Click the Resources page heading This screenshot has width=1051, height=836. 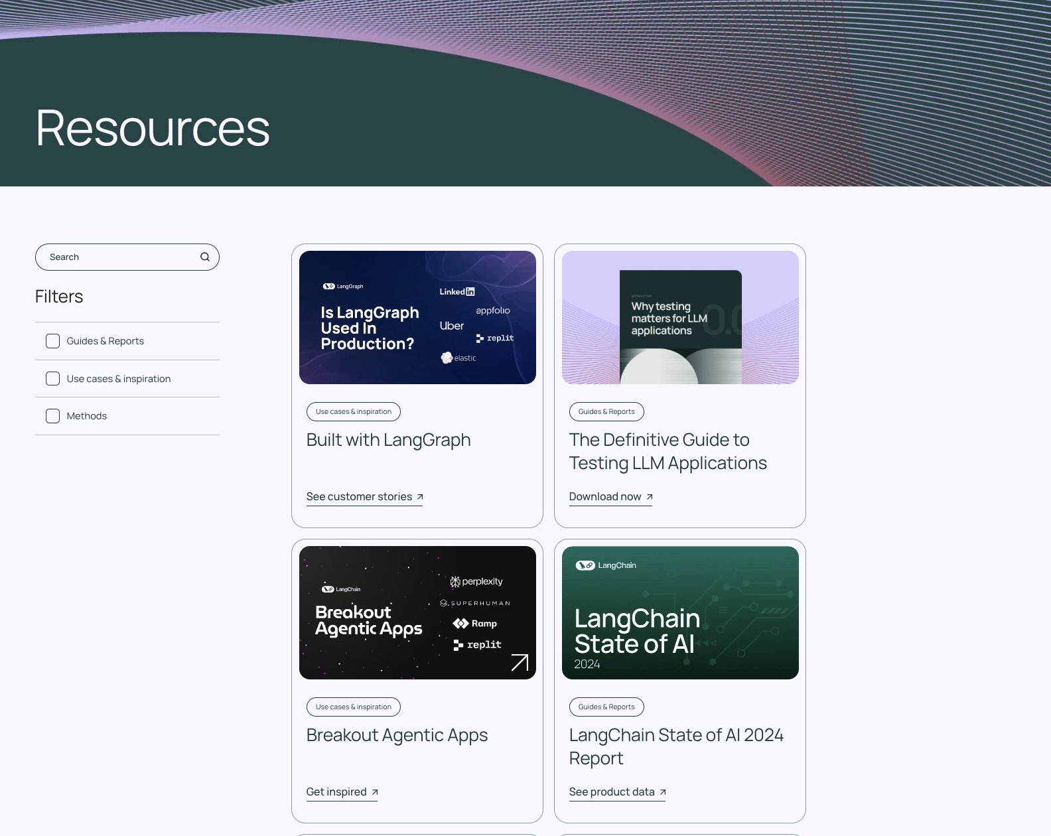click(x=153, y=128)
